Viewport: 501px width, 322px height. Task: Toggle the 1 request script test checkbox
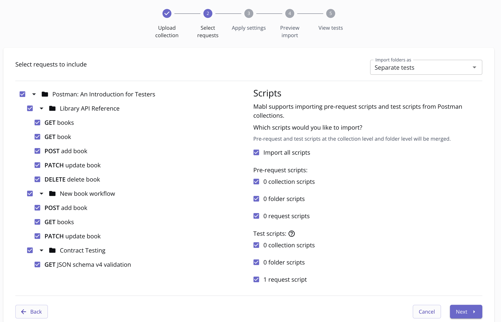(256, 279)
